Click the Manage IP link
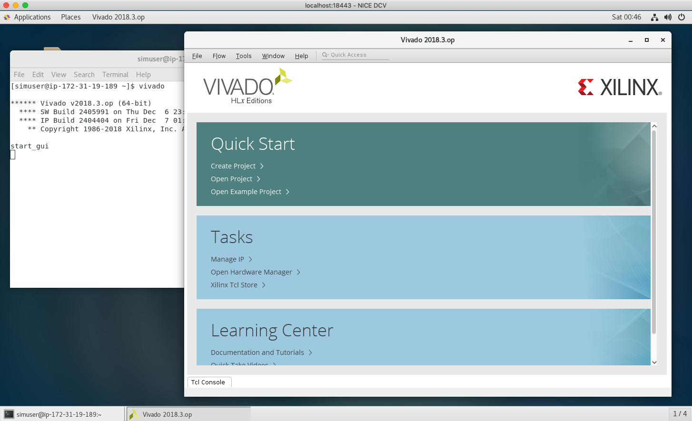Screen dimensions: 692x421 [227, 259]
